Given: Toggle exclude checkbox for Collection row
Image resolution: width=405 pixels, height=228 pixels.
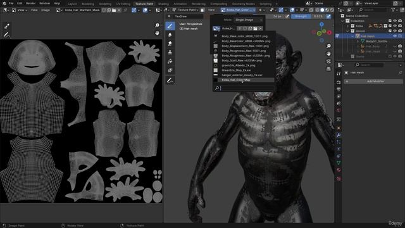Looking at the screenshot, I should 390,21.
